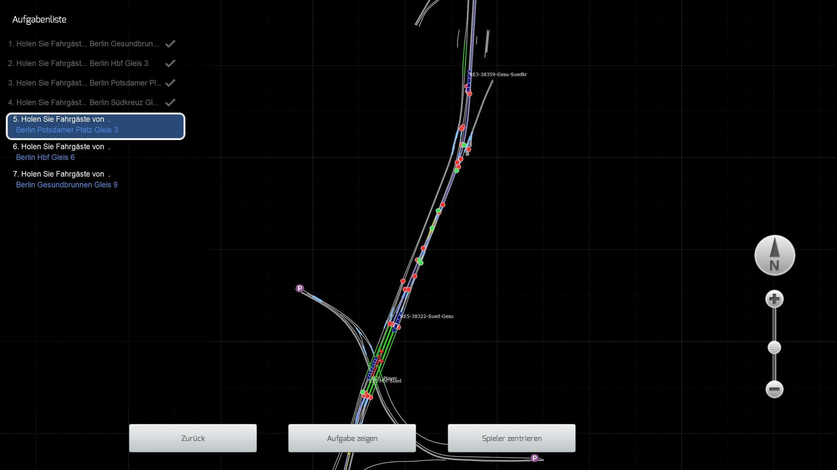Viewport: 837px width, 470px height.
Task: Click checkmark beside Berlin Südkreuz task
Action: (170, 102)
